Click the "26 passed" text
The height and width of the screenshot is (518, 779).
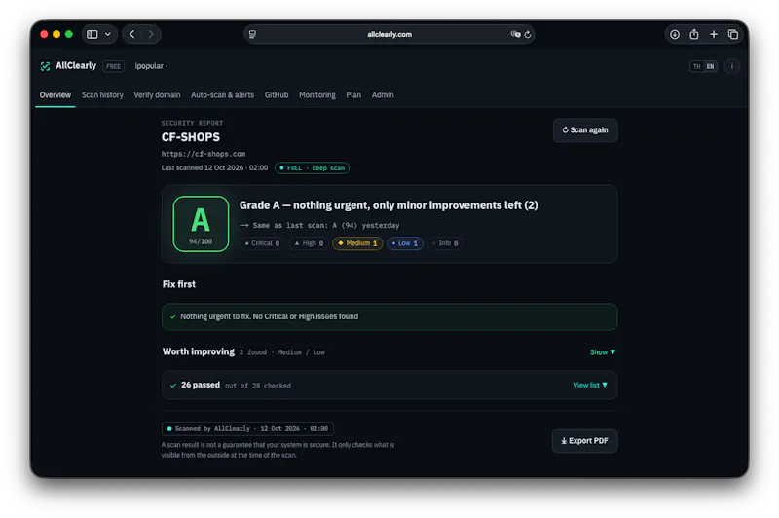(201, 385)
